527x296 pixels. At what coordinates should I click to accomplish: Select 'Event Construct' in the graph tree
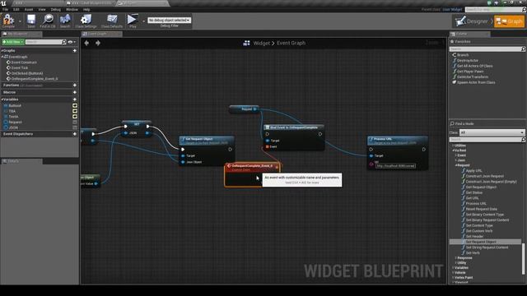pos(24,62)
